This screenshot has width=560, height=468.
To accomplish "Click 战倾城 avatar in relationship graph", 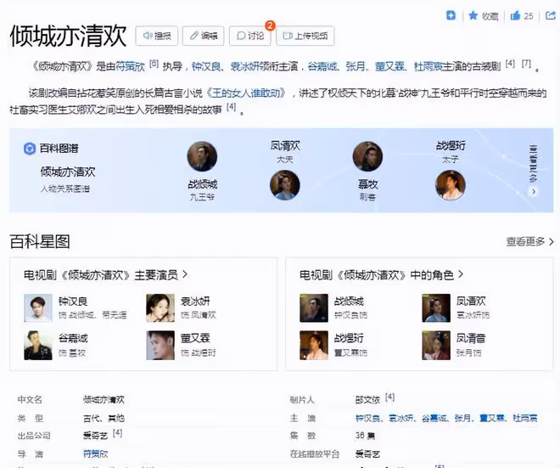I will point(202,156).
